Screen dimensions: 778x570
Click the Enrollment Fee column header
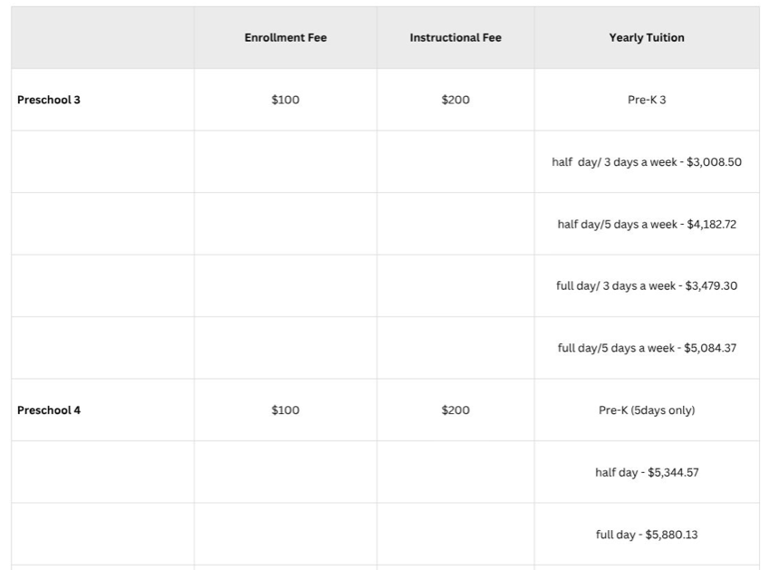pyautogui.click(x=285, y=38)
